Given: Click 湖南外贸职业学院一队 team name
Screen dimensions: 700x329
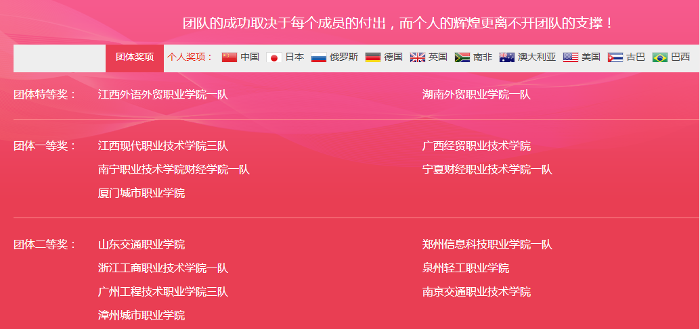Looking at the screenshot, I should coord(477,95).
